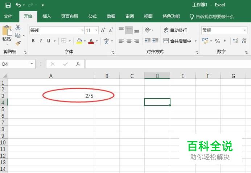
Task: Click the Undo arrow icon
Action: [x=18, y=5]
